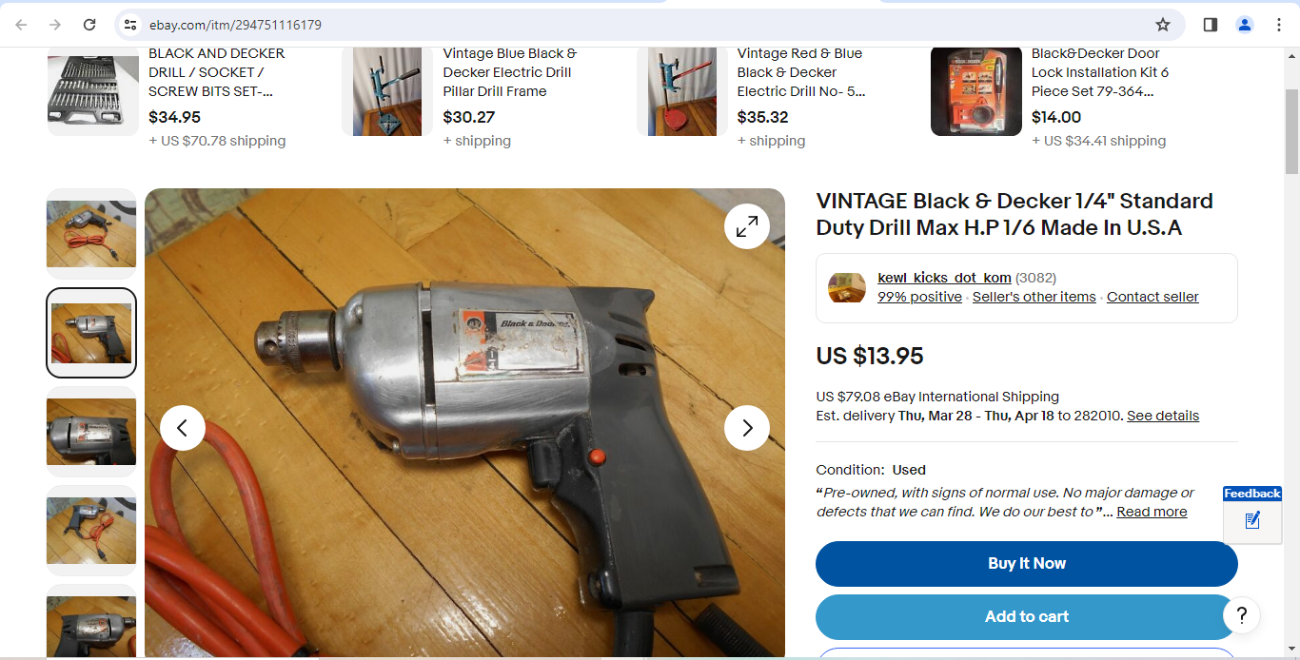
Task: Bookmark this page with the star icon
Action: [x=1163, y=25]
